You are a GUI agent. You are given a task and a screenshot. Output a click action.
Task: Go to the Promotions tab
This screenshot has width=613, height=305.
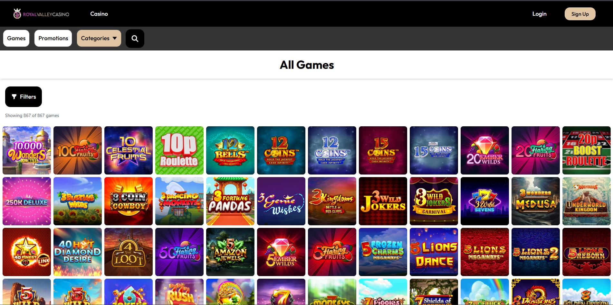(x=53, y=38)
